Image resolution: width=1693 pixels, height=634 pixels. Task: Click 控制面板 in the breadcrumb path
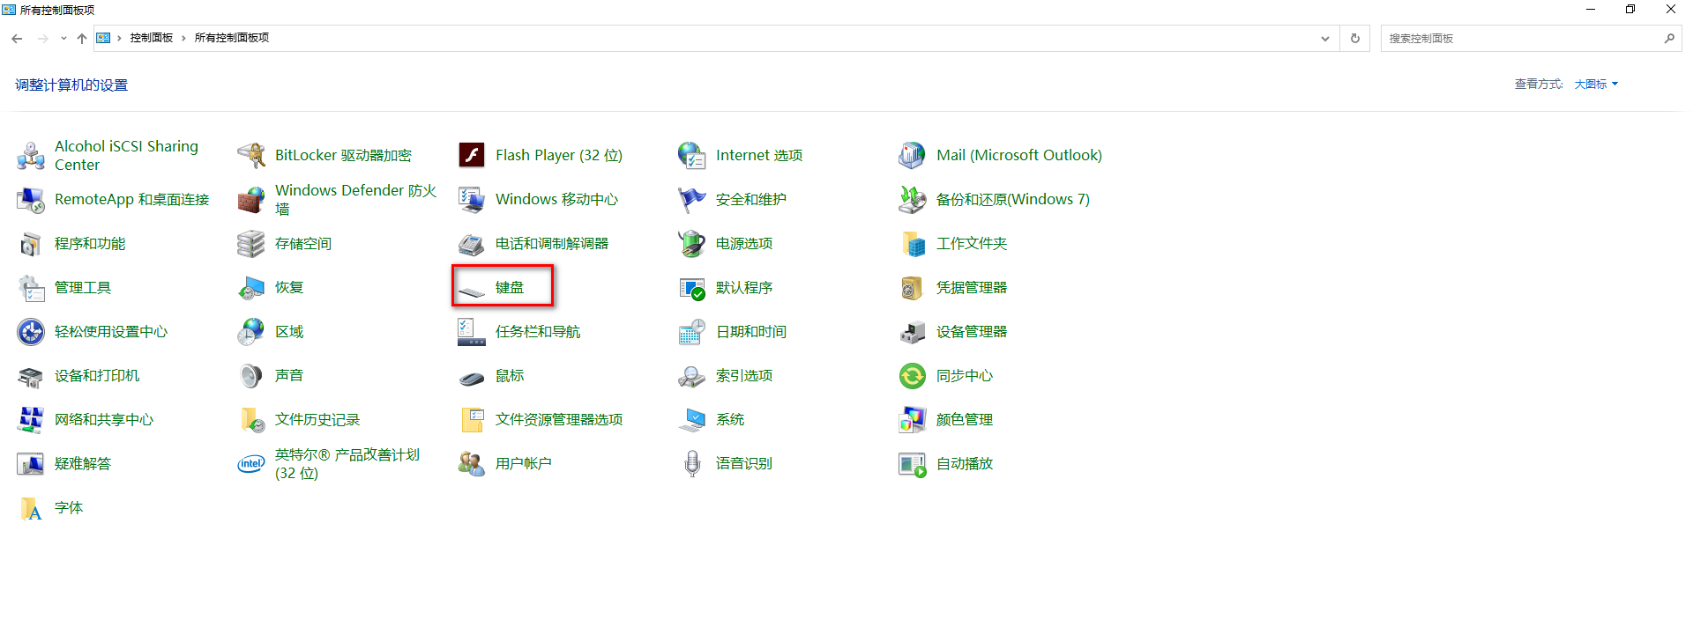(x=152, y=38)
